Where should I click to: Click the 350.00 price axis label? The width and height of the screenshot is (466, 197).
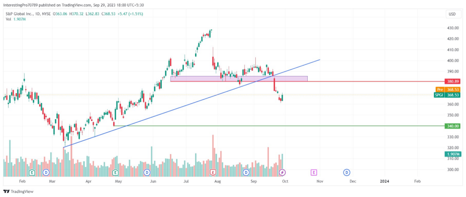452,115
